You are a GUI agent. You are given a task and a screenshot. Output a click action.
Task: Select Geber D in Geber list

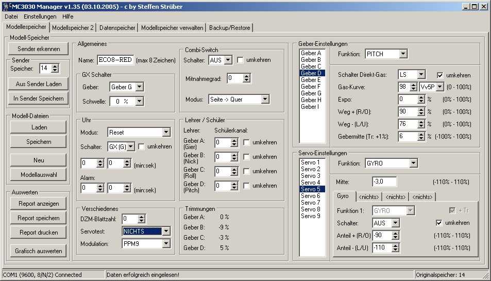pyautogui.click(x=312, y=73)
